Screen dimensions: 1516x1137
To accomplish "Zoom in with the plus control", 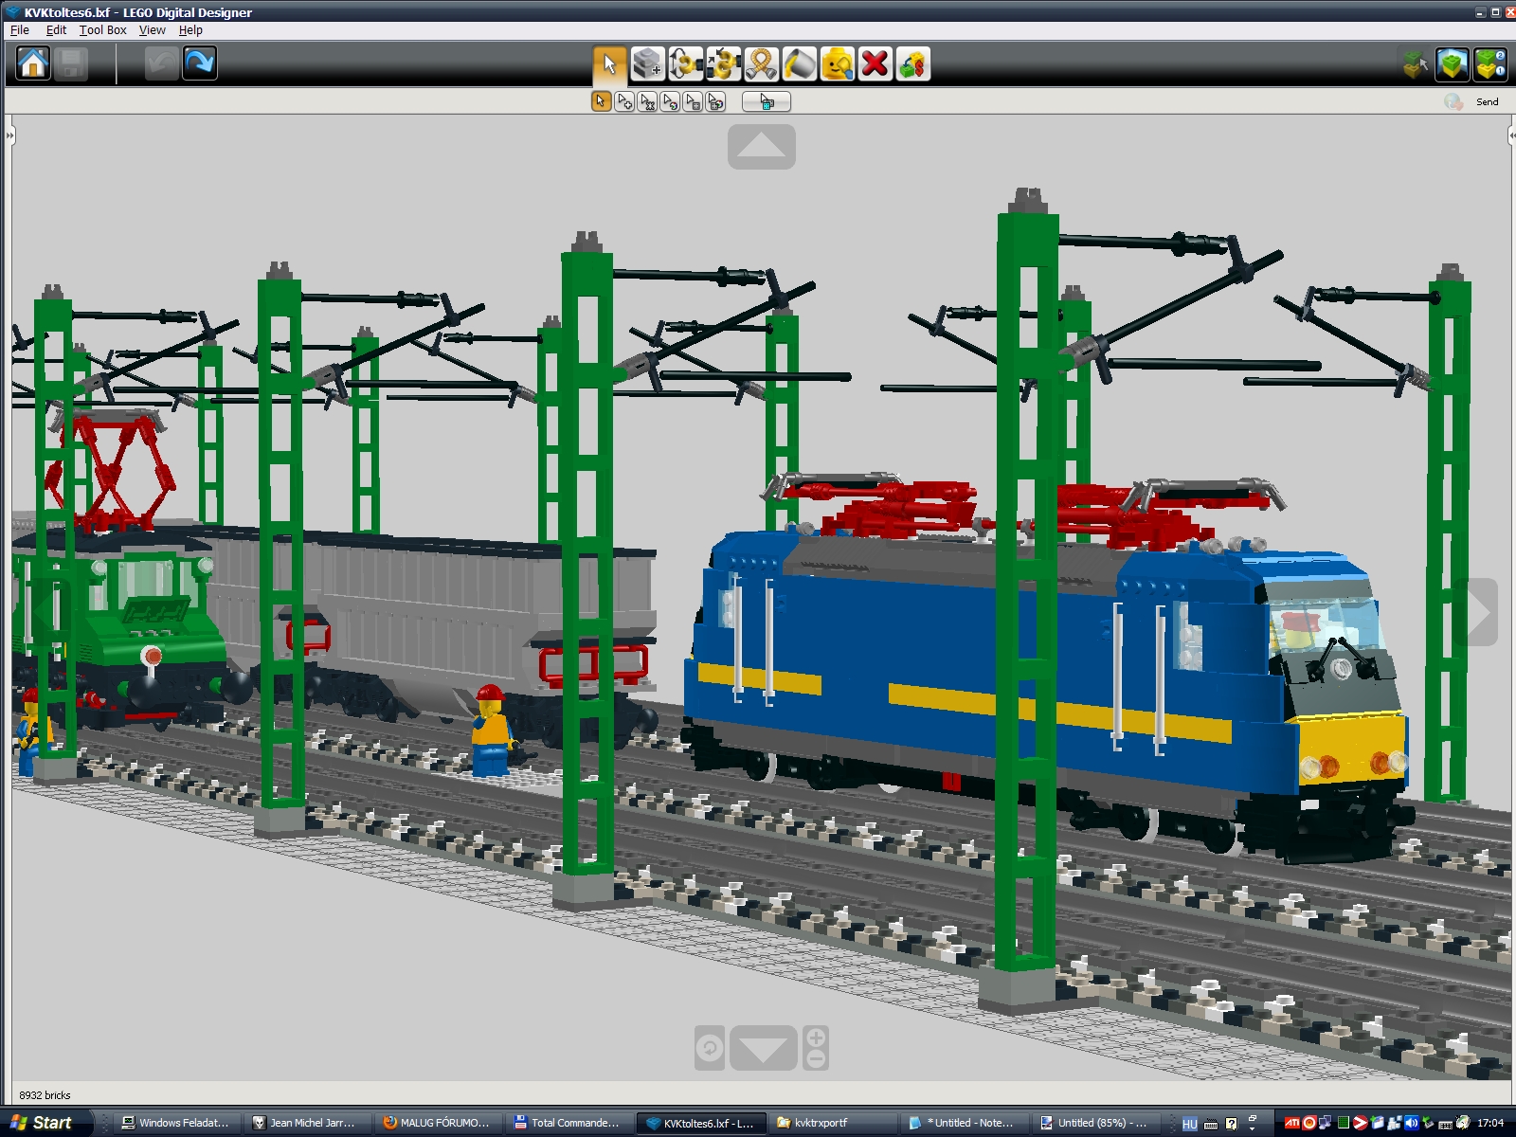I will [x=816, y=1038].
